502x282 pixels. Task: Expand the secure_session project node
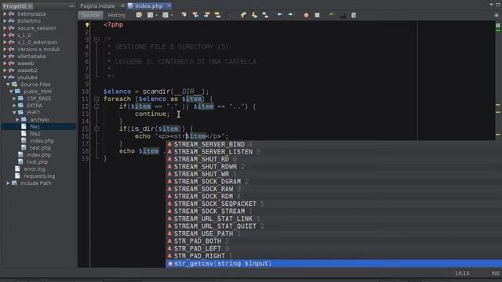click(5, 28)
